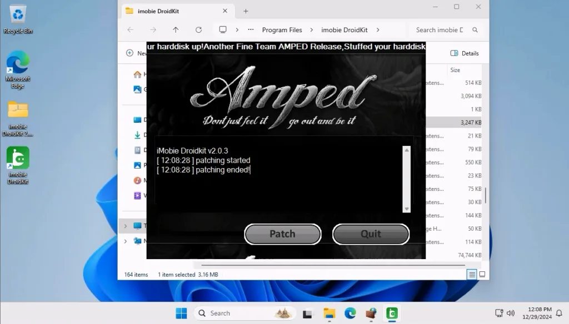Toggle the Details pane in Explorer
569x324 pixels.
click(x=465, y=53)
